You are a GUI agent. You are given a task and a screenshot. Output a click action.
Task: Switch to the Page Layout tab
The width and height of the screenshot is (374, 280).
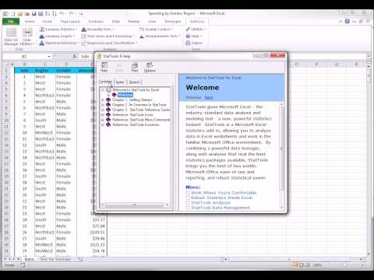click(70, 22)
